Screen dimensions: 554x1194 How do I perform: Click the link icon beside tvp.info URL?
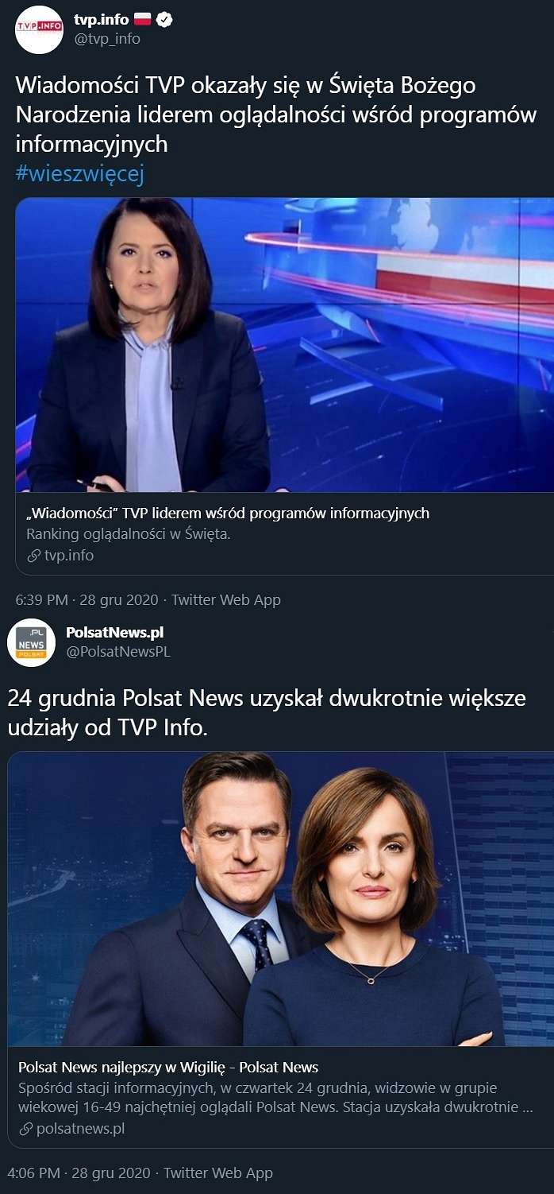[x=33, y=556]
